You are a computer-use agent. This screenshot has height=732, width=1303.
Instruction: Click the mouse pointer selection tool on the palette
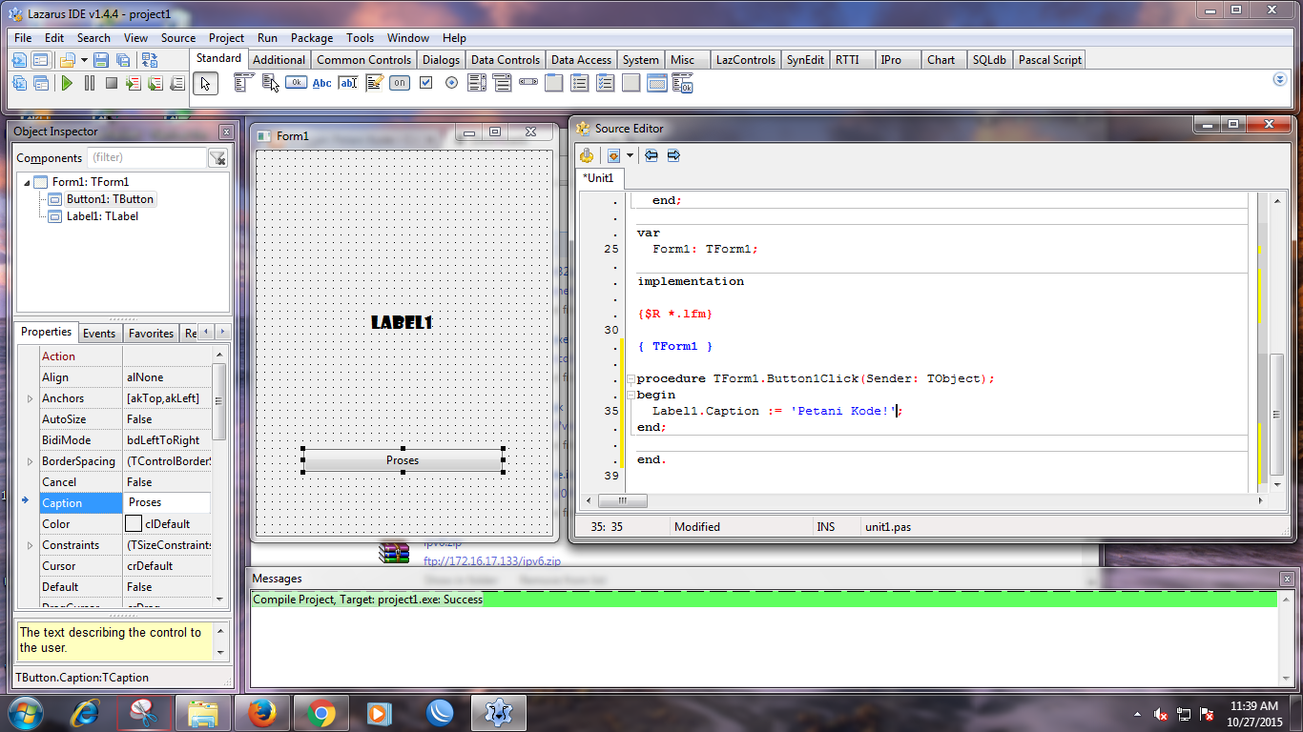pos(206,83)
